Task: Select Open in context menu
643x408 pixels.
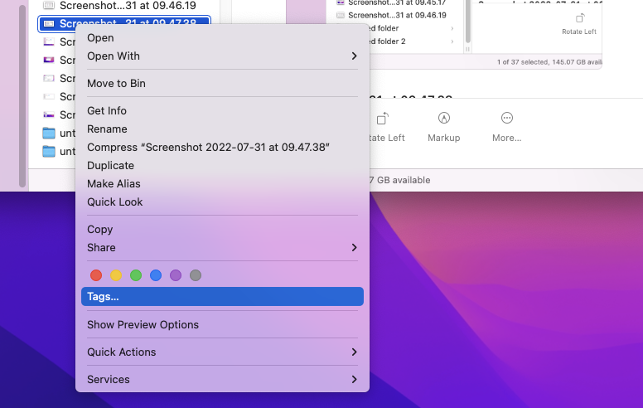Action: click(222, 38)
